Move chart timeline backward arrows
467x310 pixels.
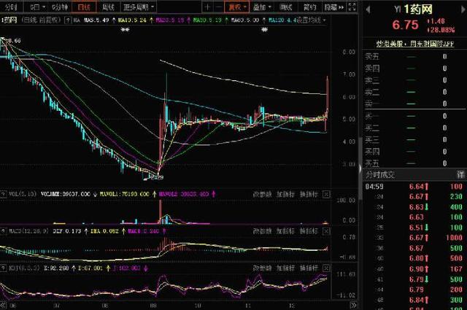coord(3,305)
